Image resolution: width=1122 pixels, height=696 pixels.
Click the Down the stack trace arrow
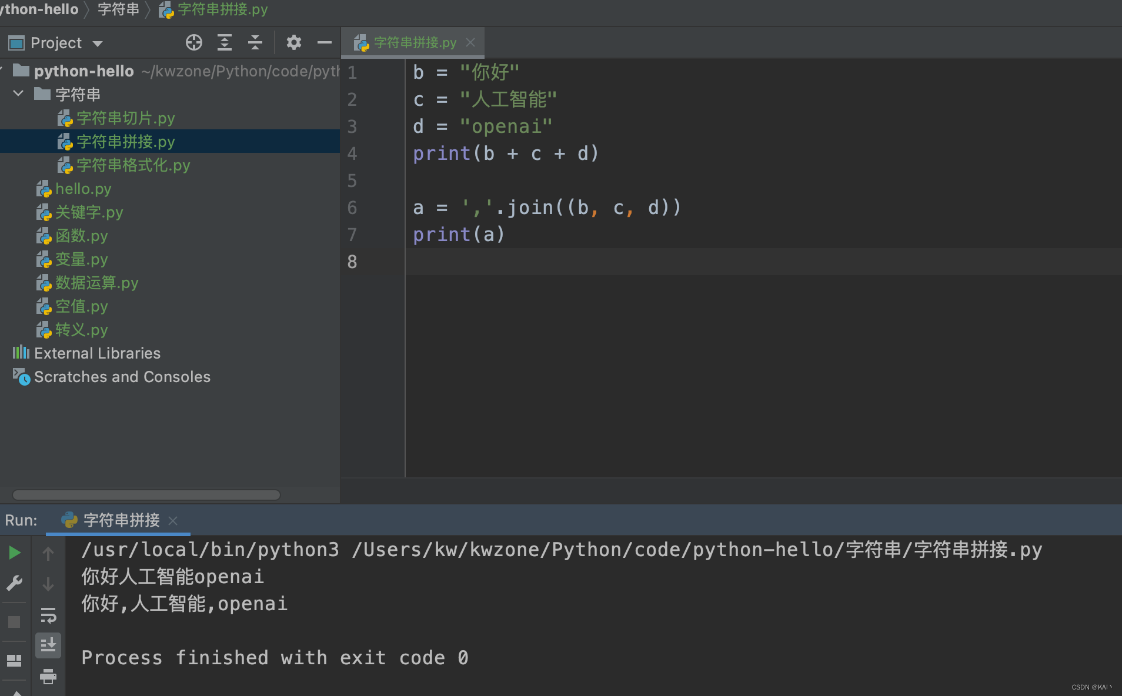48,584
